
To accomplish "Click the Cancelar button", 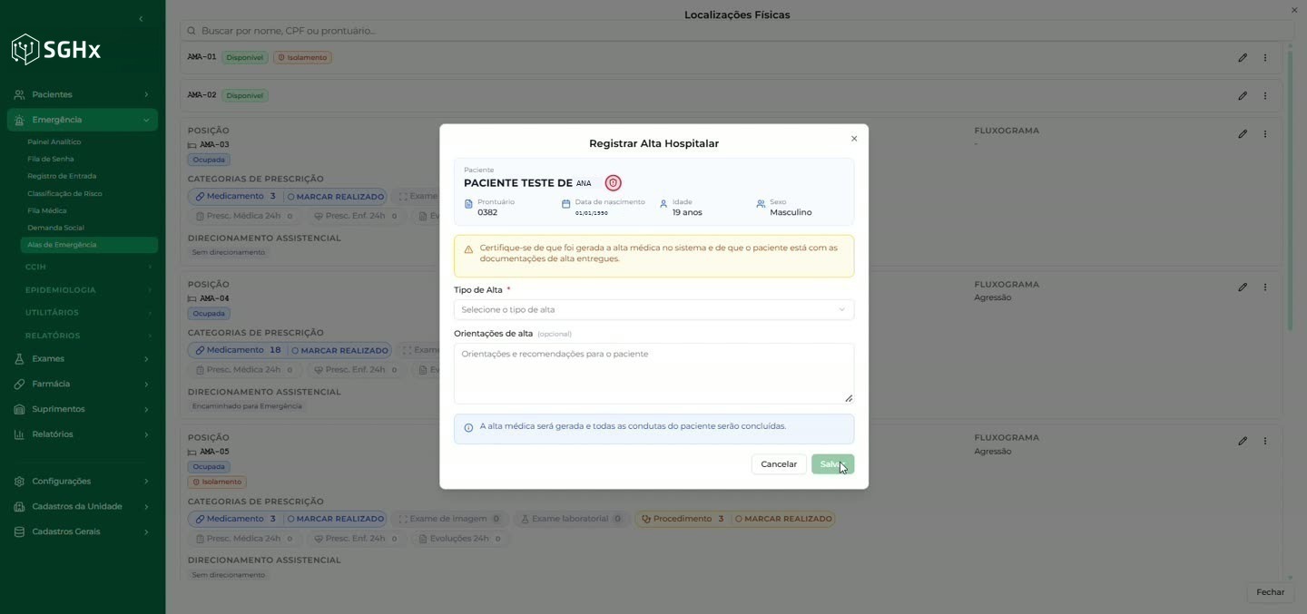I will [x=779, y=464].
